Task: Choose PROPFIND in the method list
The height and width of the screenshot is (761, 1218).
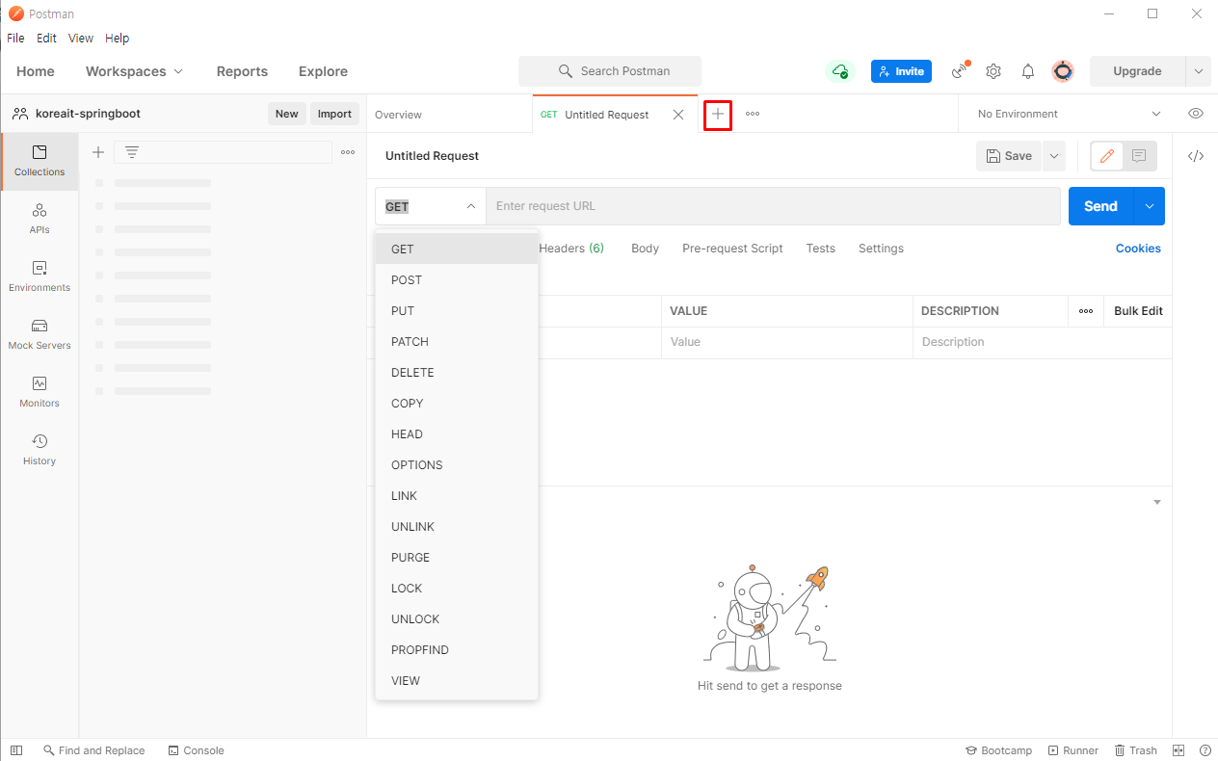Action: [x=457, y=650]
